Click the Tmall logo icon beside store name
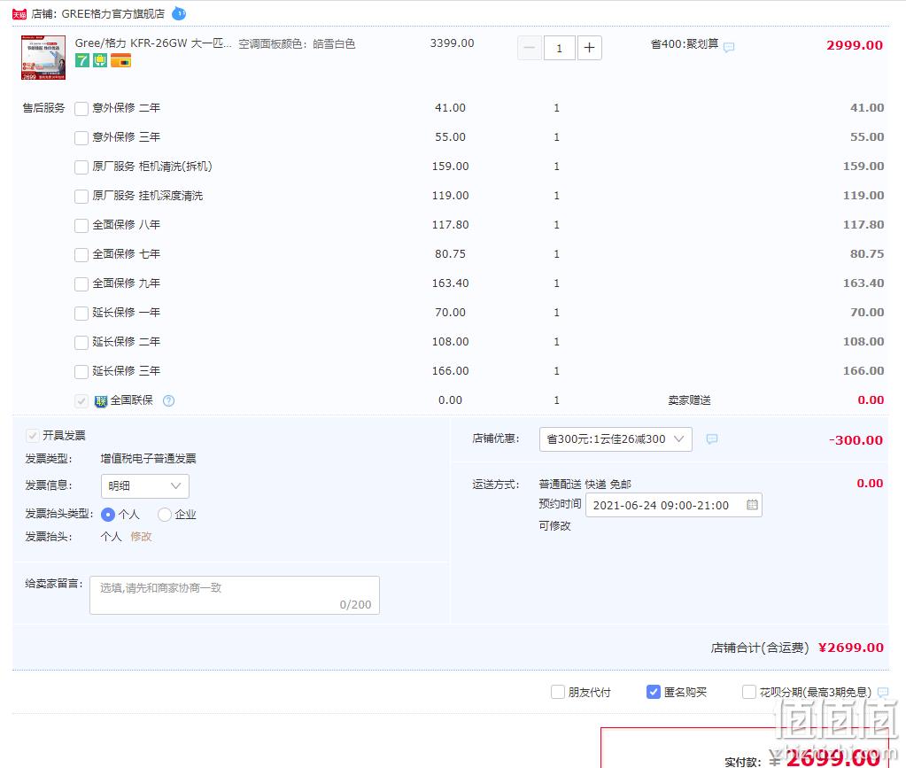This screenshot has width=906, height=768. 19,14
